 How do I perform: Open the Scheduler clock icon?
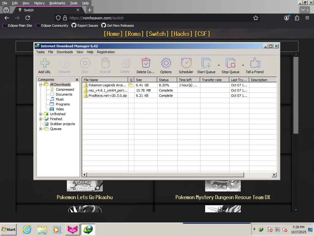(x=186, y=63)
